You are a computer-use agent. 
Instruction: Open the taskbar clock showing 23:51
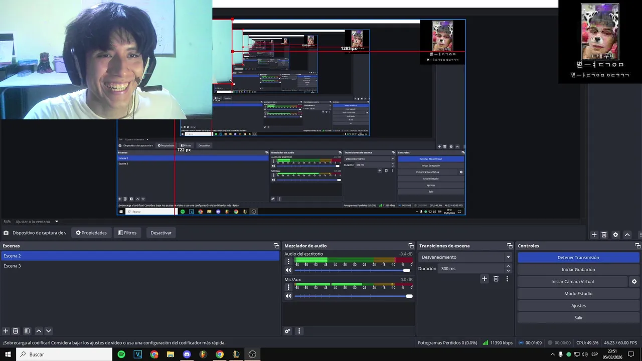pos(612,354)
